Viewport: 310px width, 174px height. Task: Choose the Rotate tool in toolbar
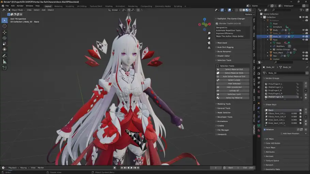(x=4, y=38)
